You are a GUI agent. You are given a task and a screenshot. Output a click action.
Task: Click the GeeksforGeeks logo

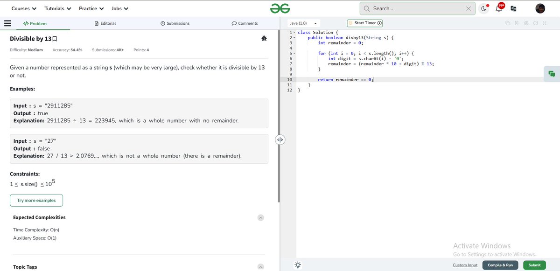coord(280,8)
